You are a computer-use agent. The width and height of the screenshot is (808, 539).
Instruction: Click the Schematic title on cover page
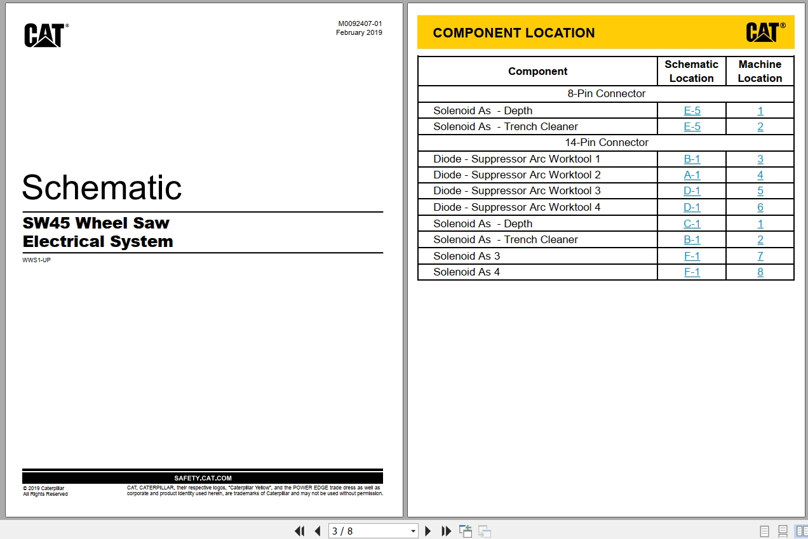coord(102,187)
